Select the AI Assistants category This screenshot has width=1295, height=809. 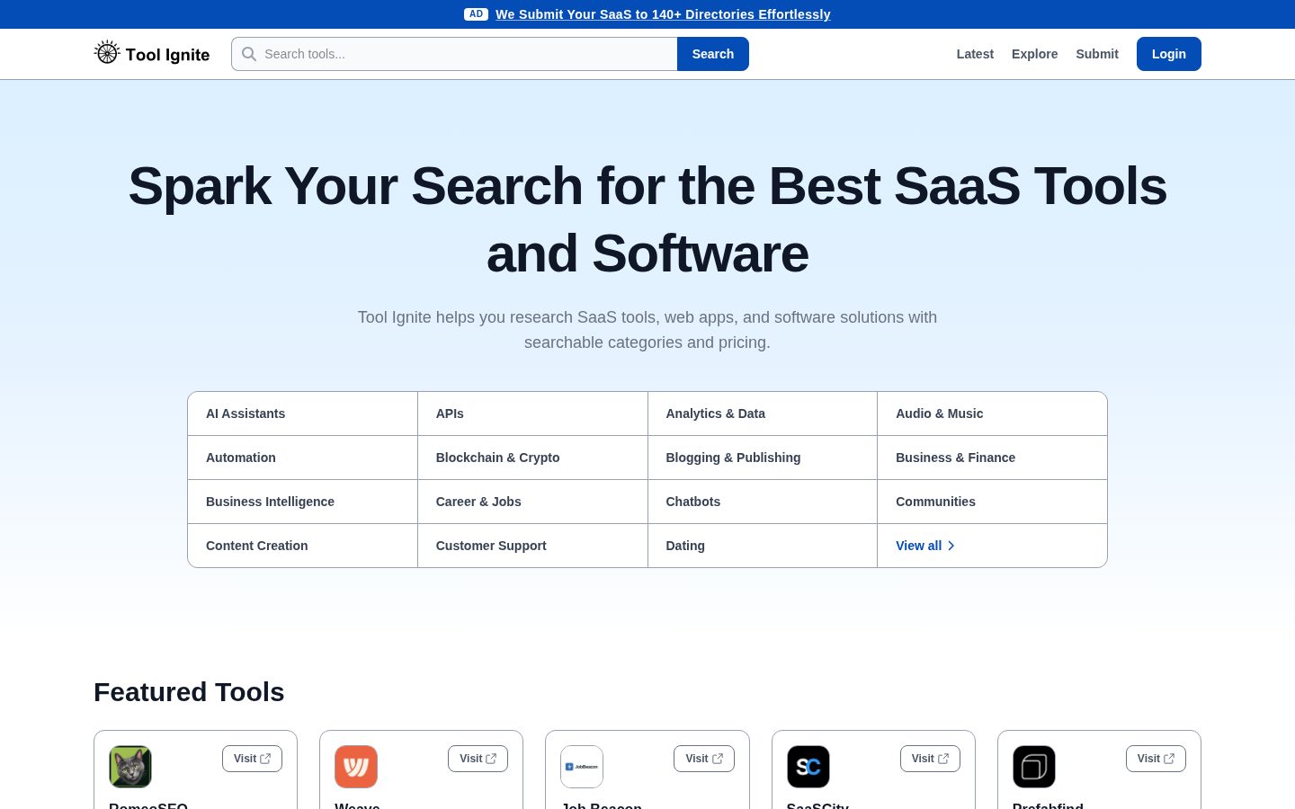(302, 413)
